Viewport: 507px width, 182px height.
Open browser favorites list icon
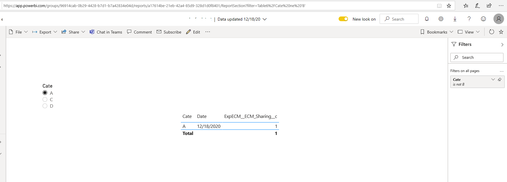[466, 6]
